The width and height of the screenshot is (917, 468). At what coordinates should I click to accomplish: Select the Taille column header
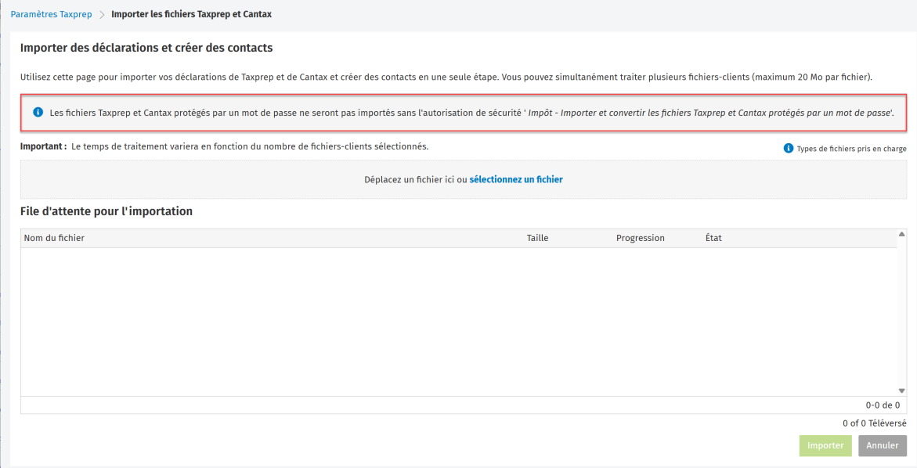[537, 238]
